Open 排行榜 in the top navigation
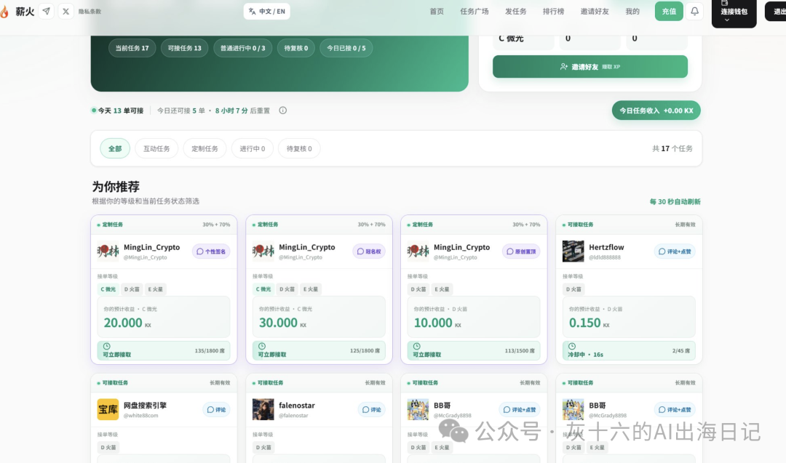786x463 pixels. click(x=553, y=11)
